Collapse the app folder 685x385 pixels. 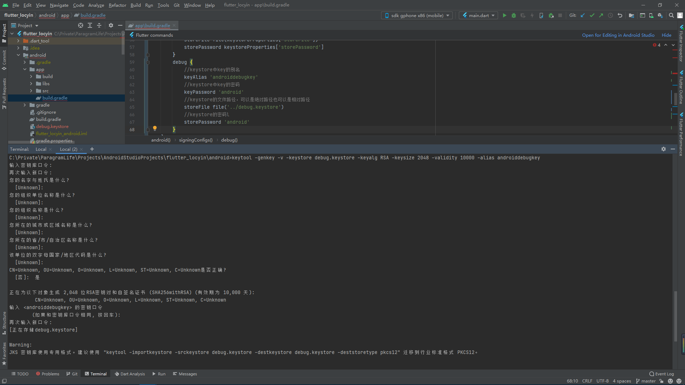click(25, 70)
